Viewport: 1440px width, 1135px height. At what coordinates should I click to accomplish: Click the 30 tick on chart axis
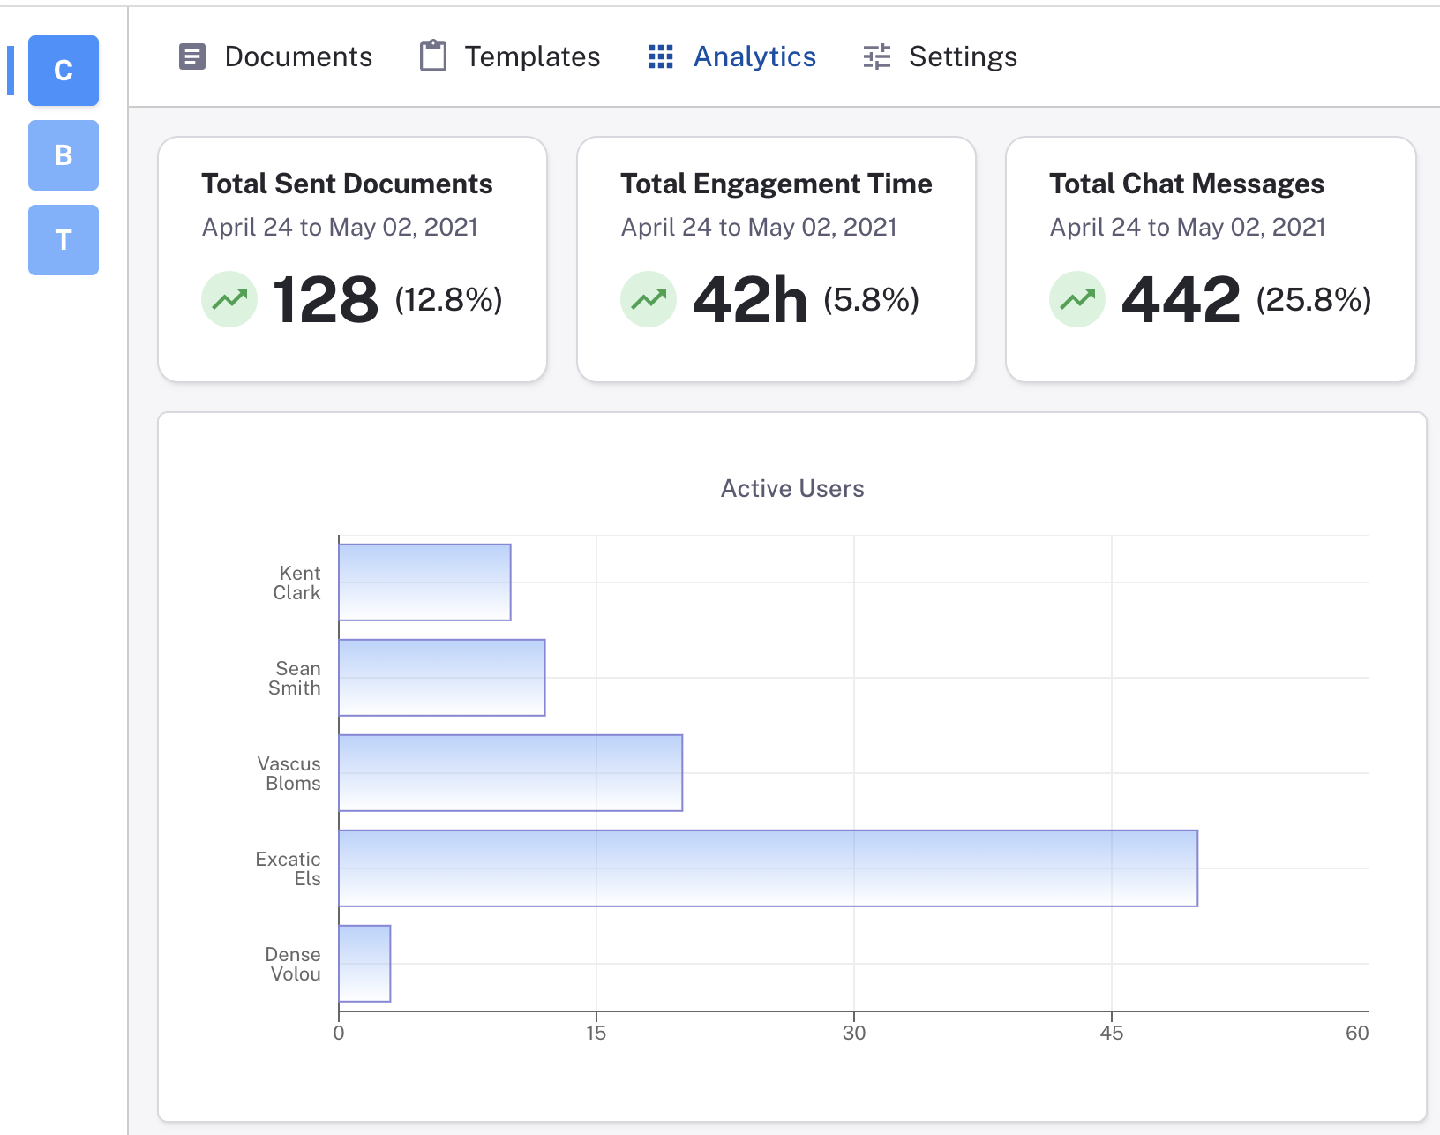point(854,1033)
